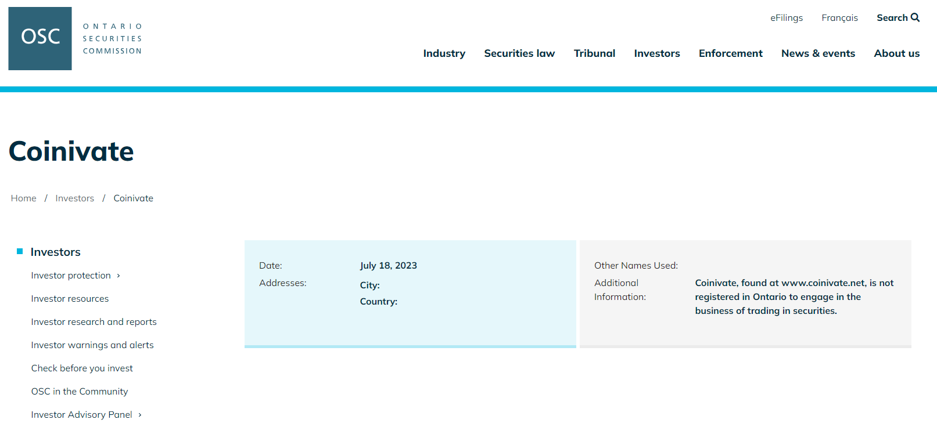Viewport: 937px width, 434px height.
Task: Open the News & events menu
Action: (818, 53)
